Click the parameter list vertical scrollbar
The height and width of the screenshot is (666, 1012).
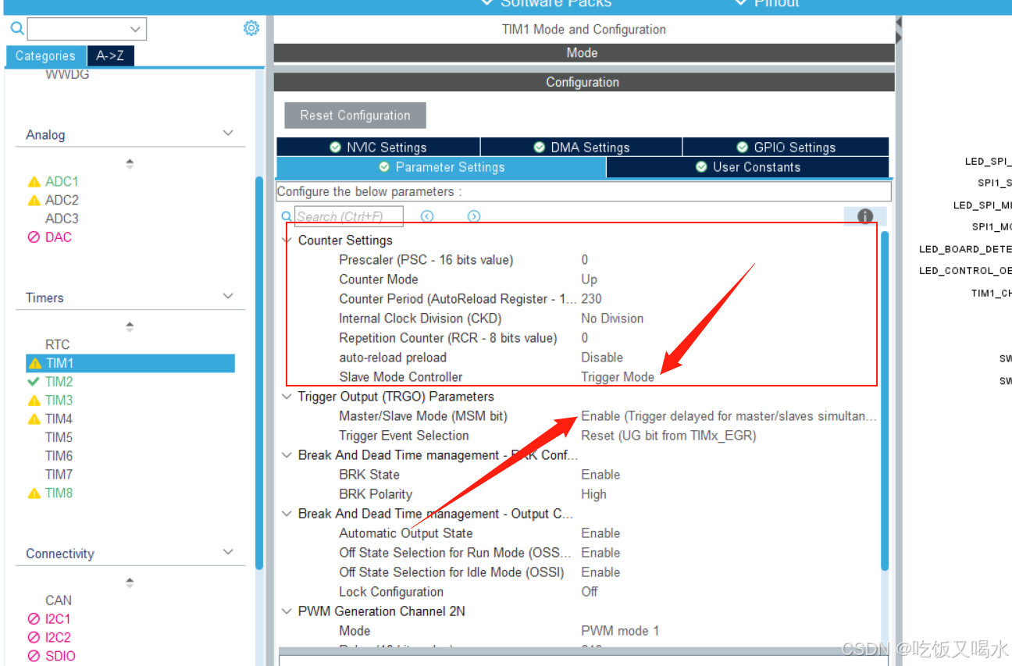tap(885, 401)
